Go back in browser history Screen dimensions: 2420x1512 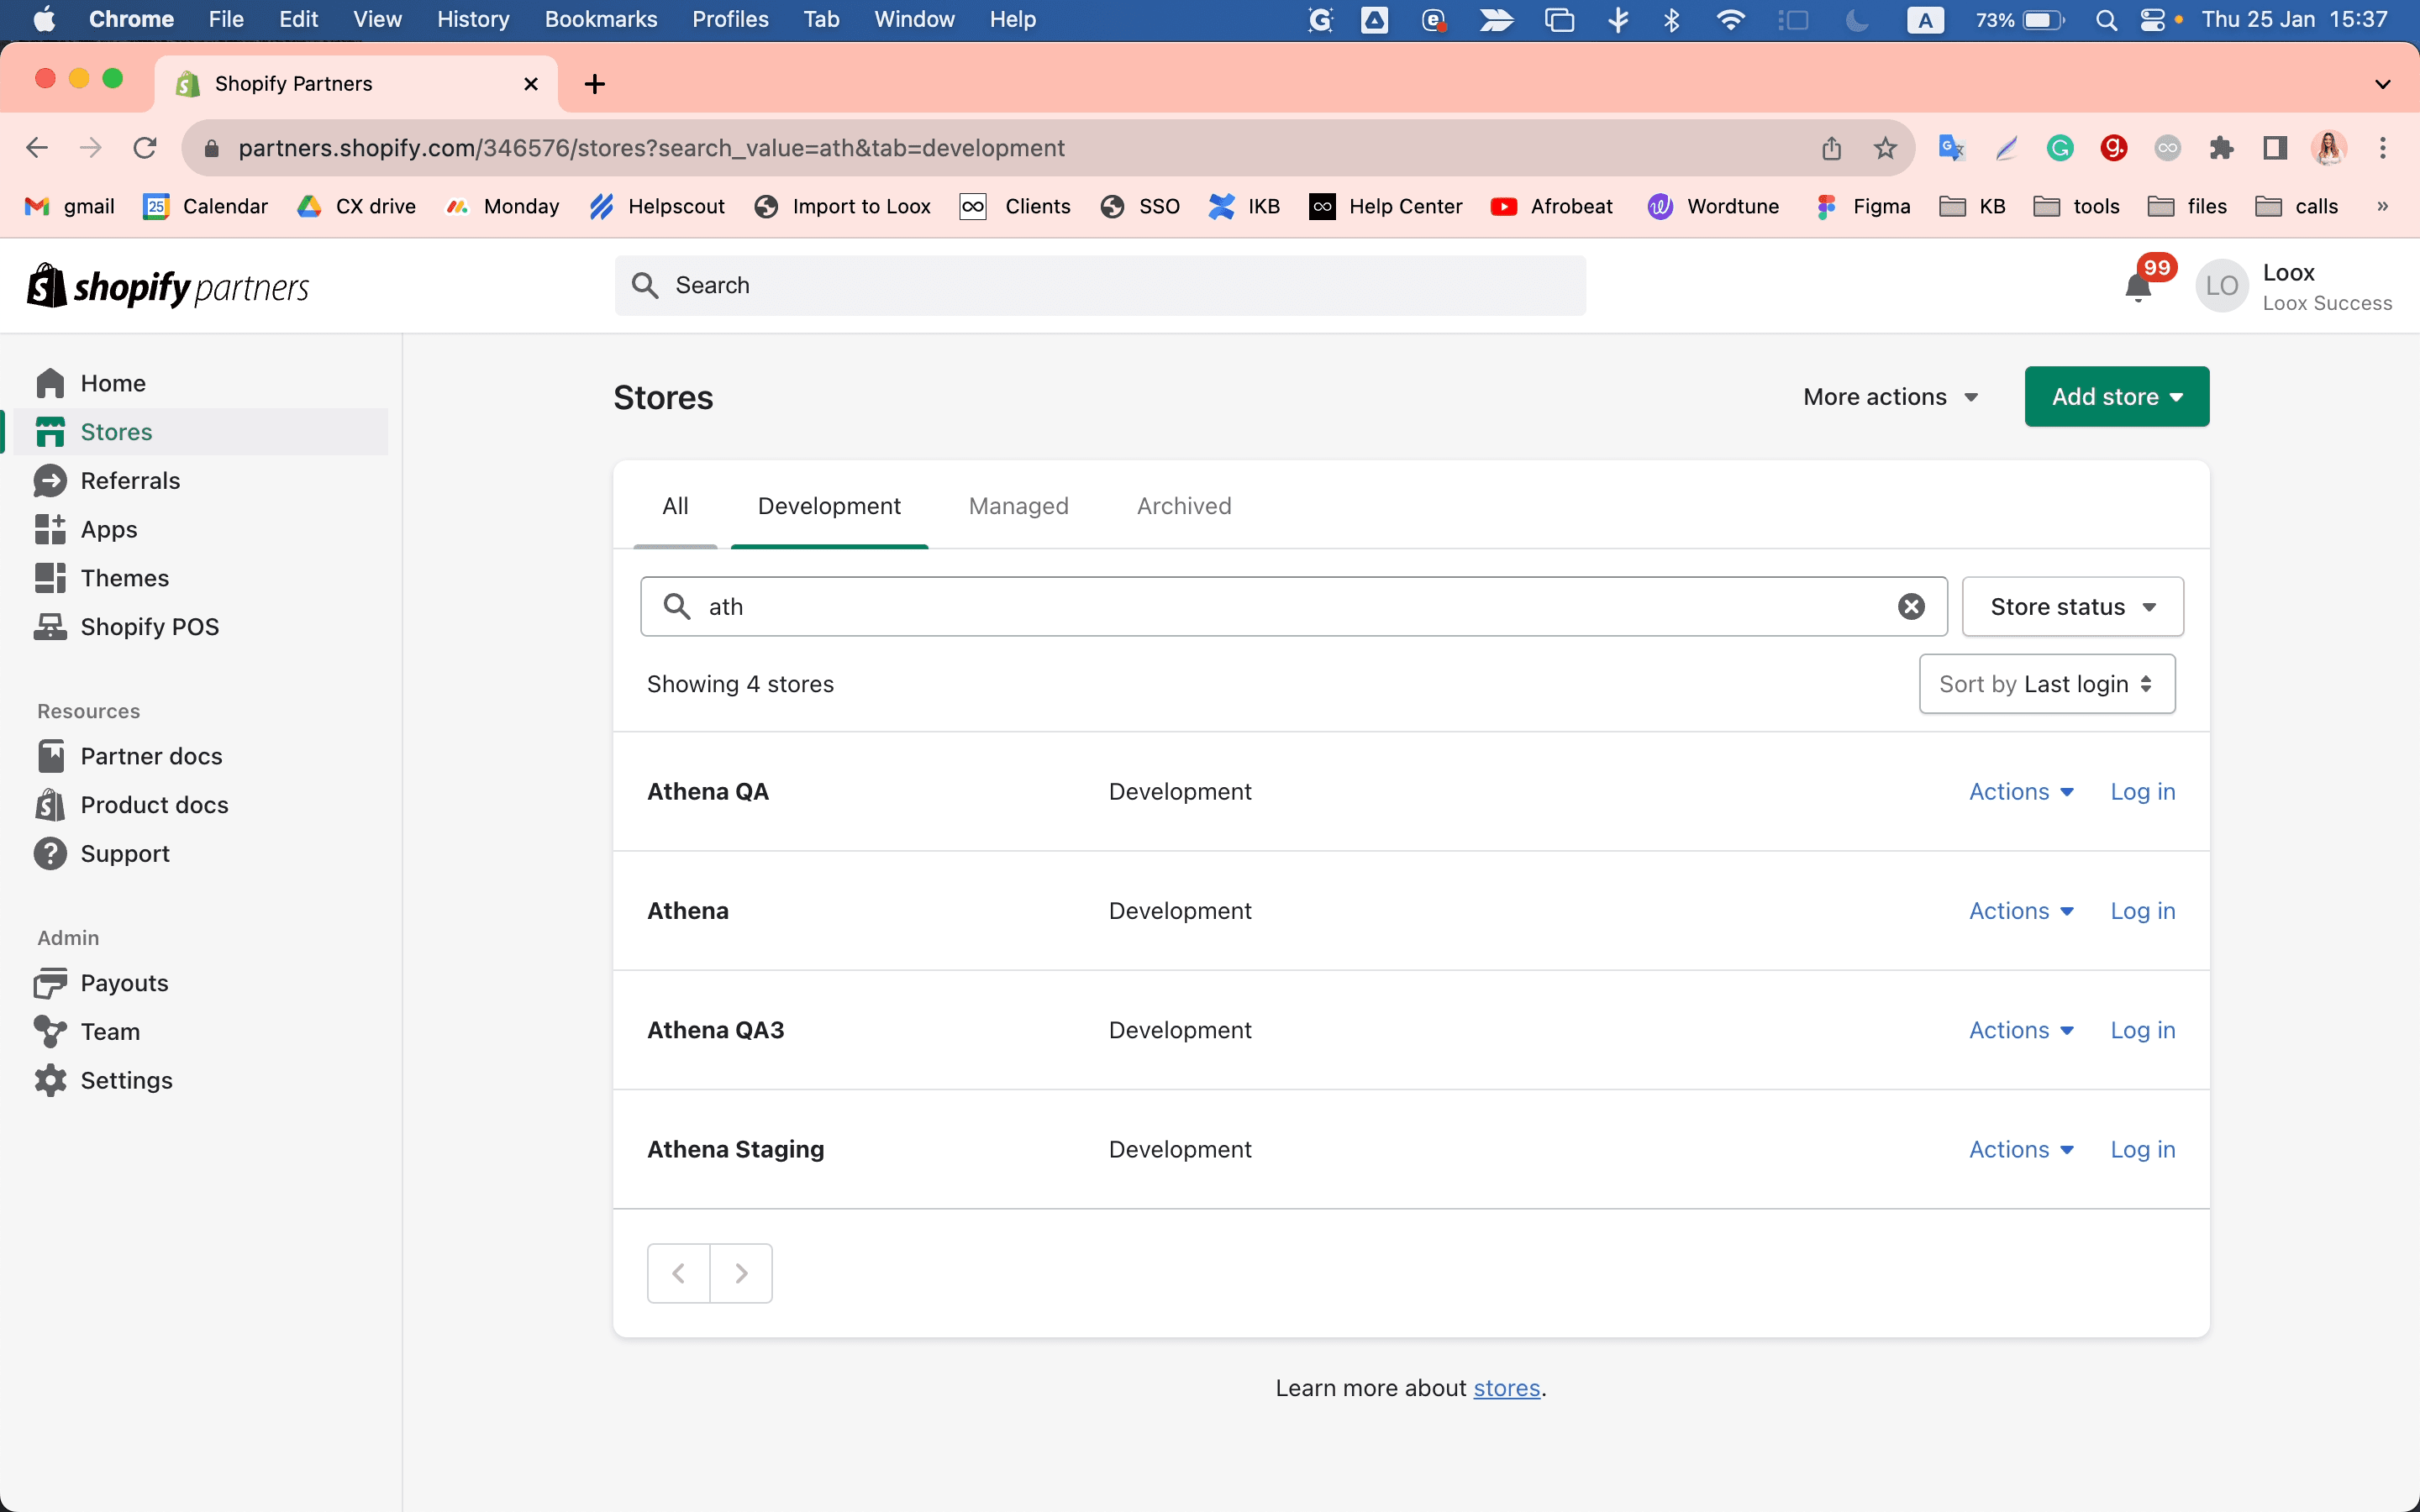37,148
